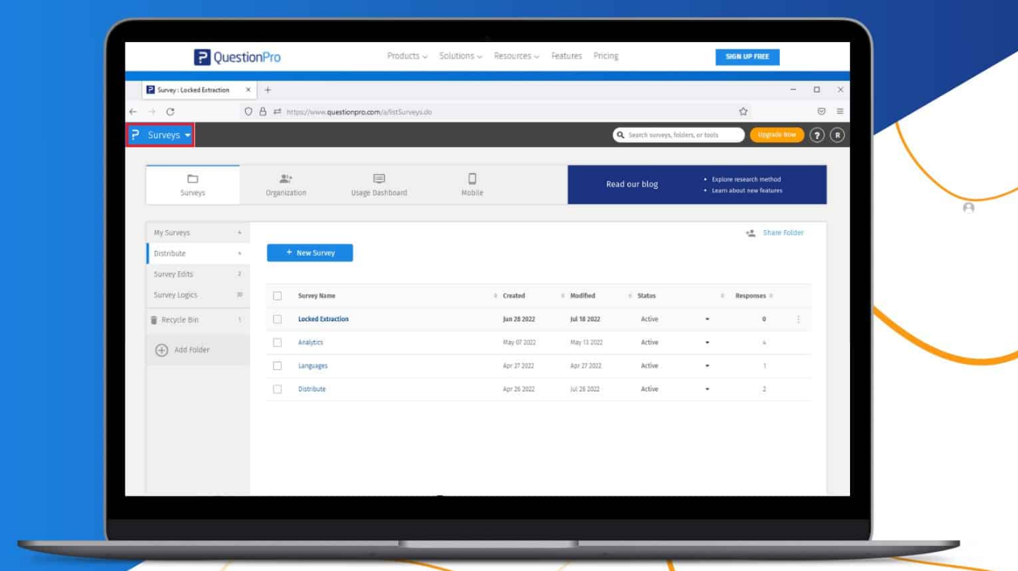Select the My Surveys folder in the sidebar
This screenshot has width=1018, height=571.
[x=198, y=233]
